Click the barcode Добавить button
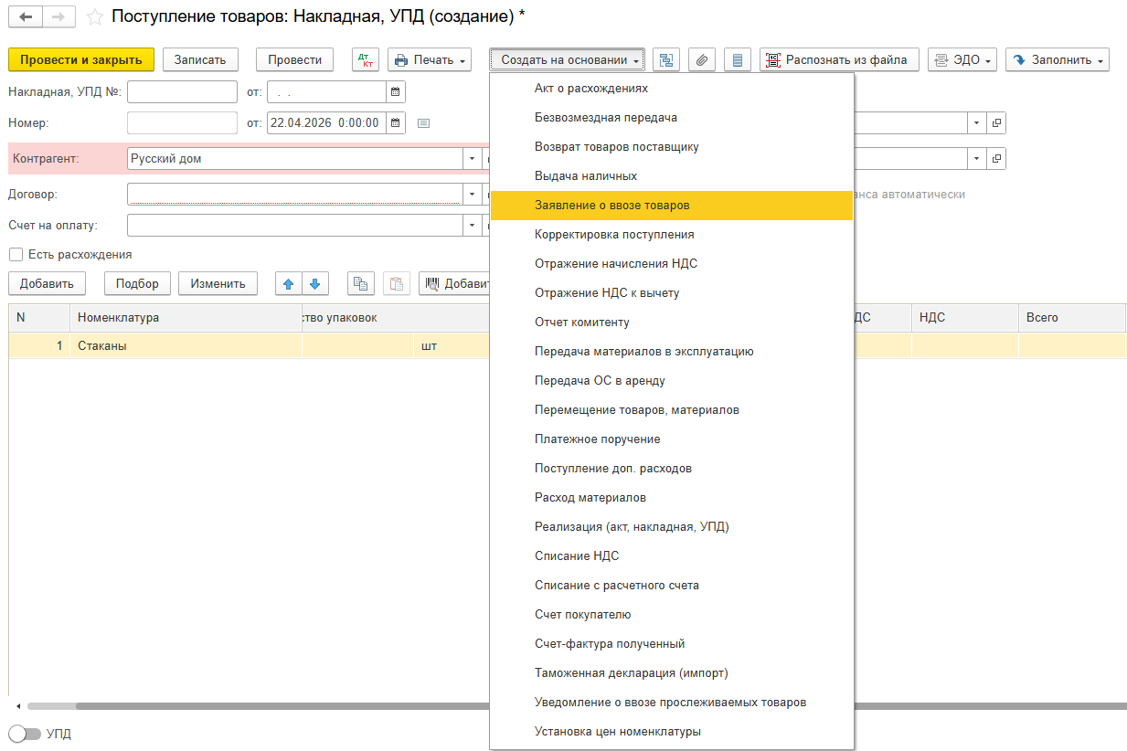 tap(455, 283)
